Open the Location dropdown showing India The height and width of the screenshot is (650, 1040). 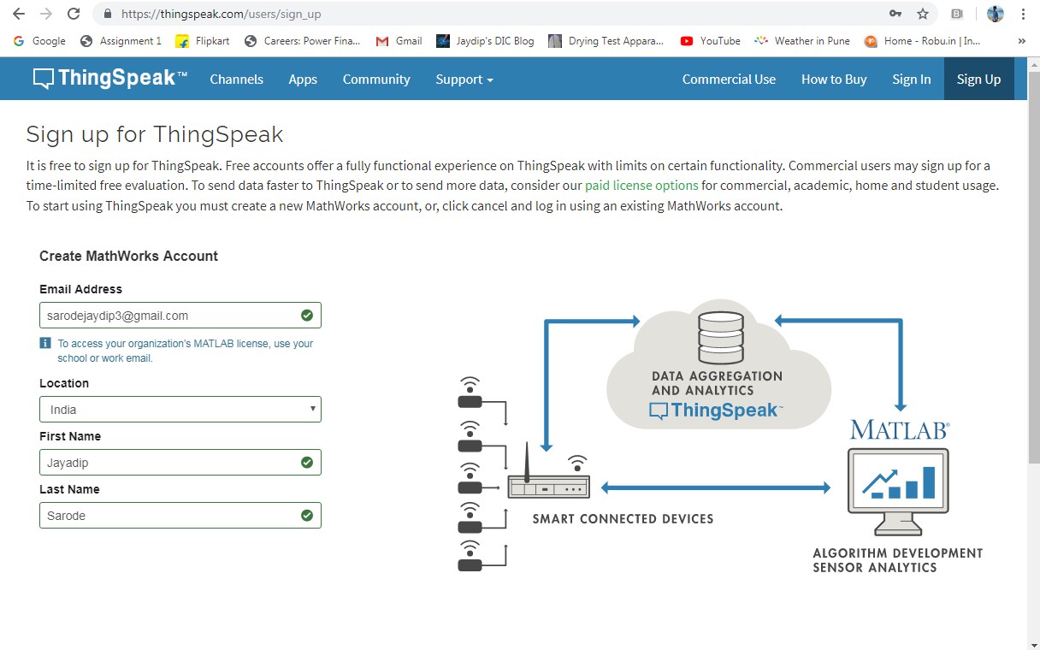(180, 410)
